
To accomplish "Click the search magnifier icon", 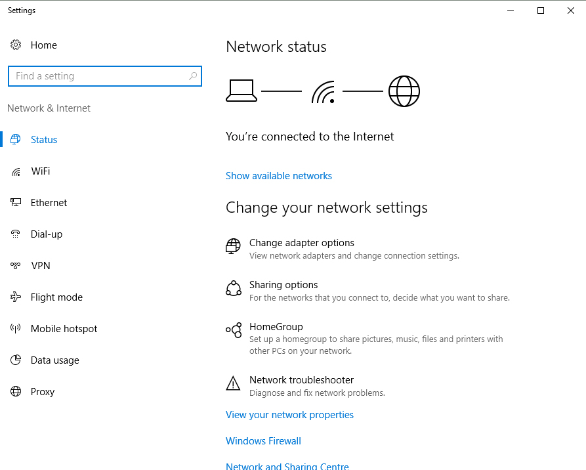I will 193,76.
